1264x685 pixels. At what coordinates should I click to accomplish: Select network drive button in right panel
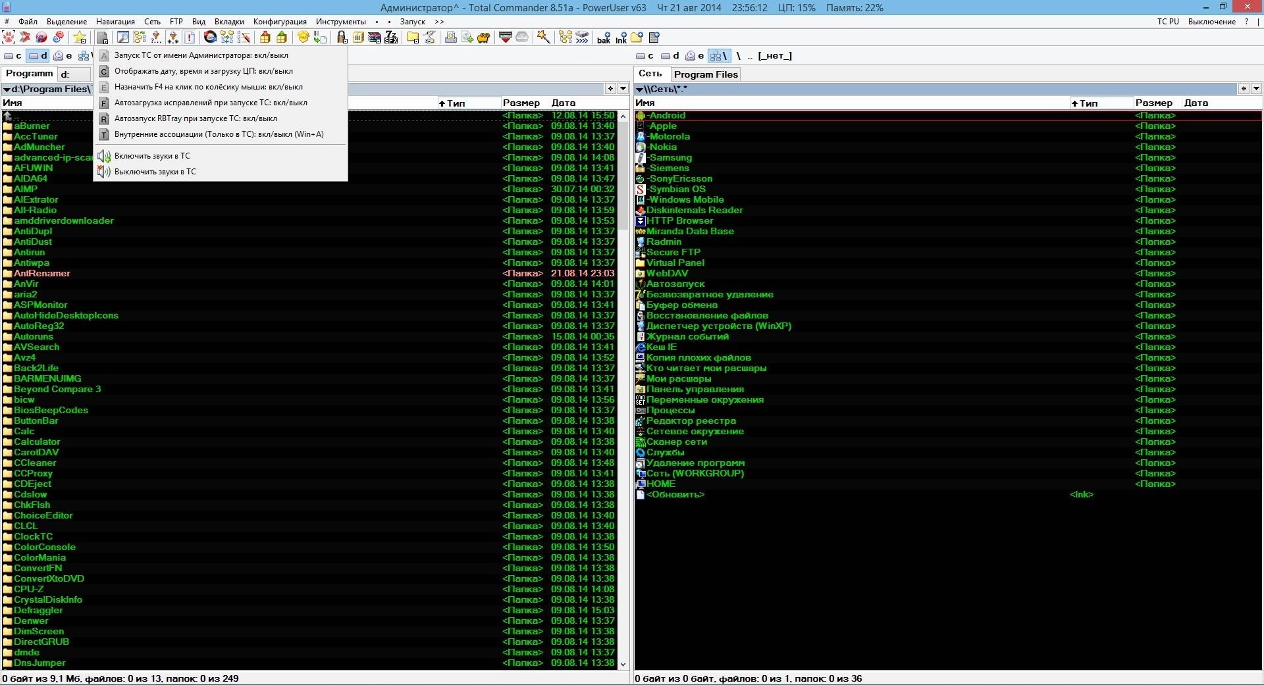click(x=719, y=56)
